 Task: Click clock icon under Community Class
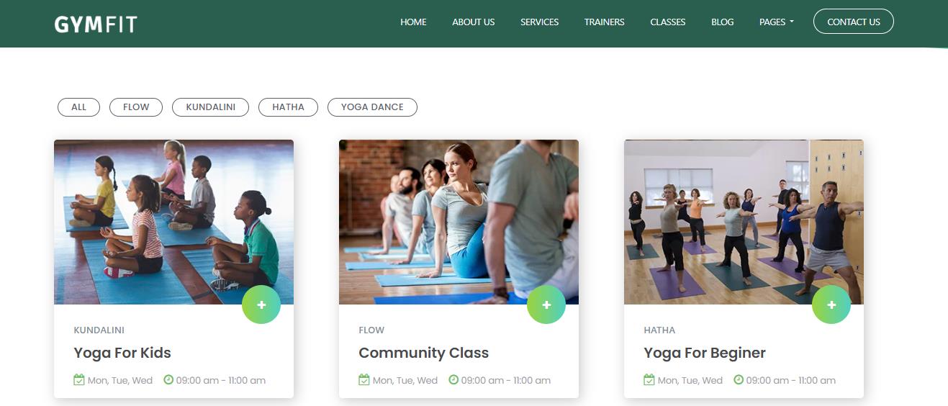coord(453,379)
